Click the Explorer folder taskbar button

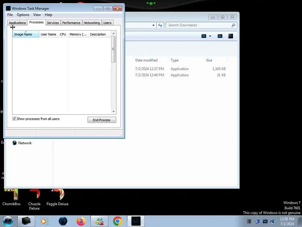26,221
